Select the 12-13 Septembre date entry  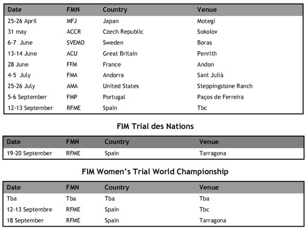[x=29, y=209]
